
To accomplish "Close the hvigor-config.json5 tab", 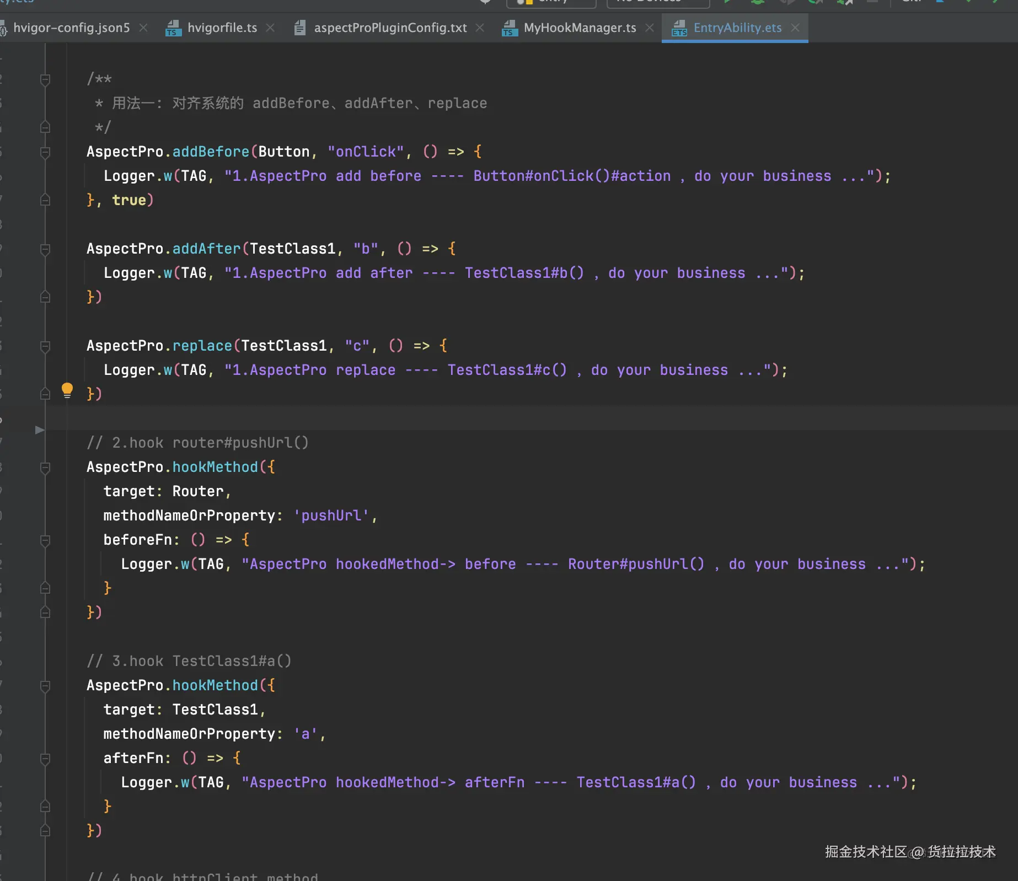I will click(x=143, y=28).
